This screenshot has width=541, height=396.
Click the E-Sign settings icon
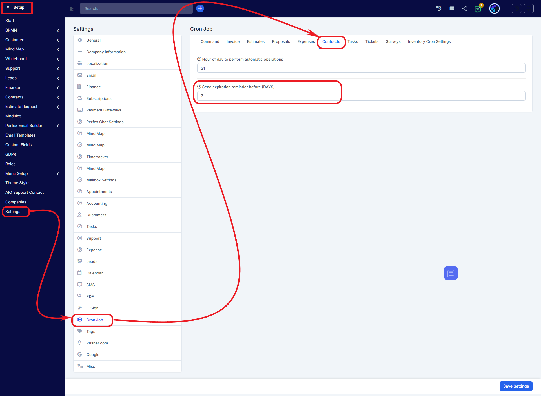[80, 308]
